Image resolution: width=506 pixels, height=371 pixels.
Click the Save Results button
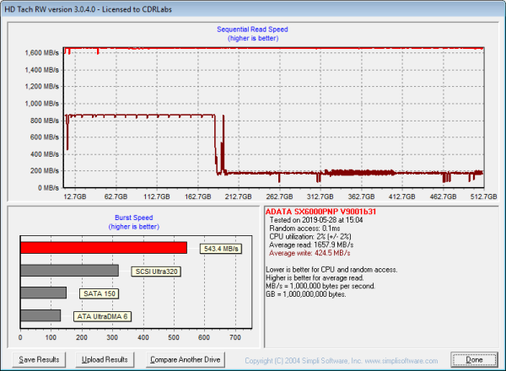click(39, 359)
